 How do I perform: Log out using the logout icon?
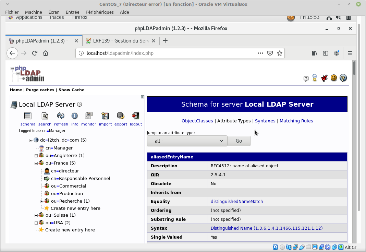[x=136, y=116]
